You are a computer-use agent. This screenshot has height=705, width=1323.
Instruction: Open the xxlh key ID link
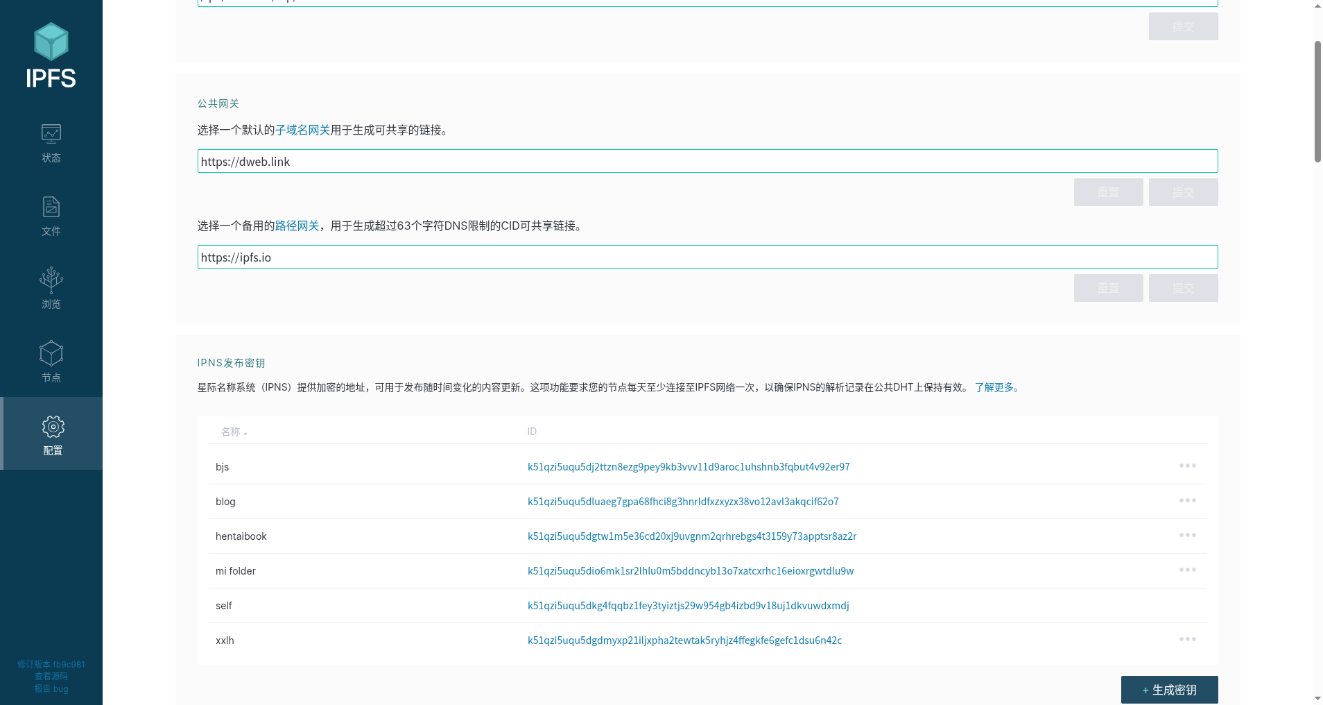pos(685,640)
